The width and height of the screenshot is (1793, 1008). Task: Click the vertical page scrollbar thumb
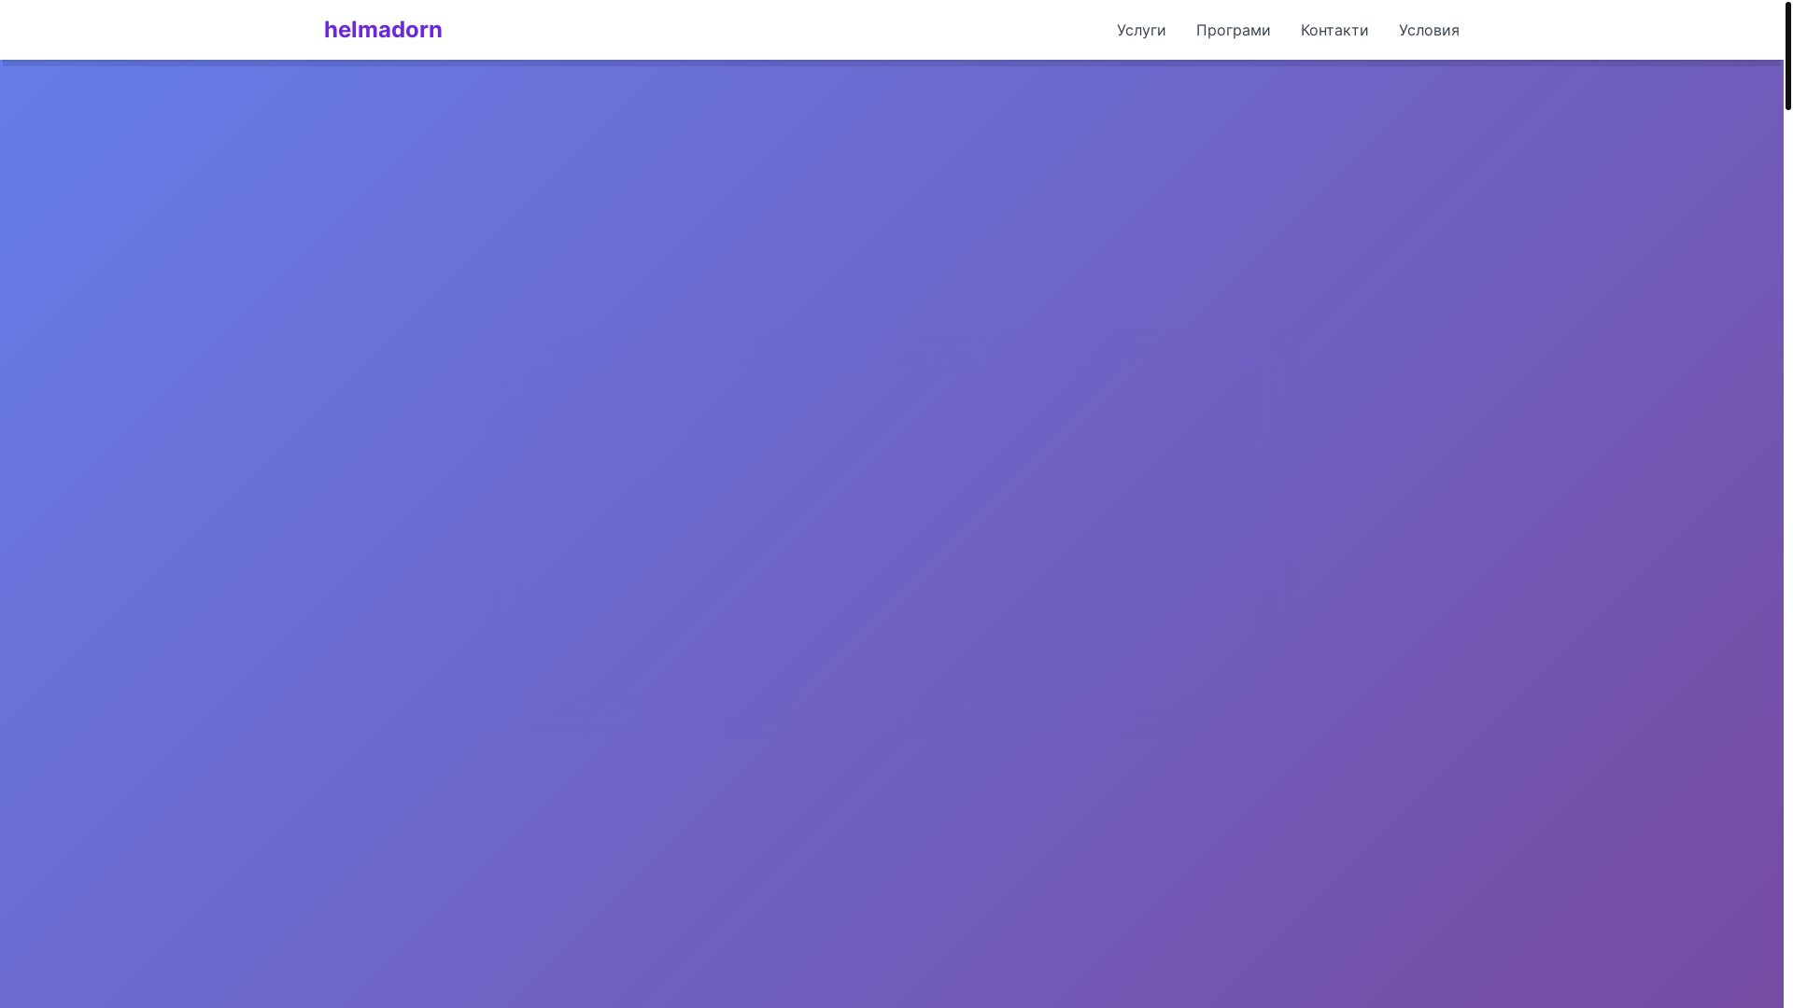click(1788, 56)
